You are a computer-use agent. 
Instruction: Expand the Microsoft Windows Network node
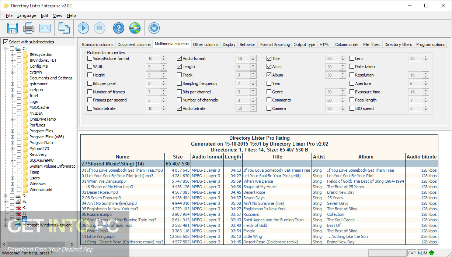(6, 225)
